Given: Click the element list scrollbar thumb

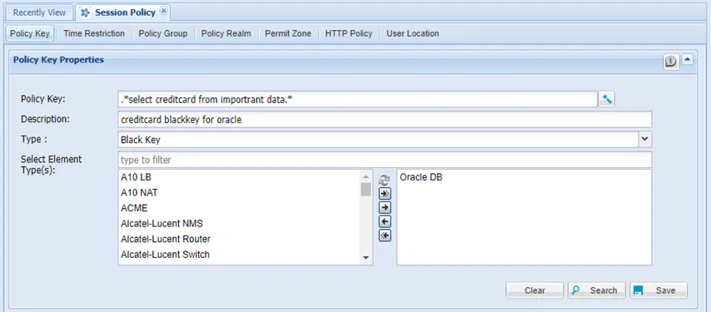Looking at the screenshot, I should [366, 189].
